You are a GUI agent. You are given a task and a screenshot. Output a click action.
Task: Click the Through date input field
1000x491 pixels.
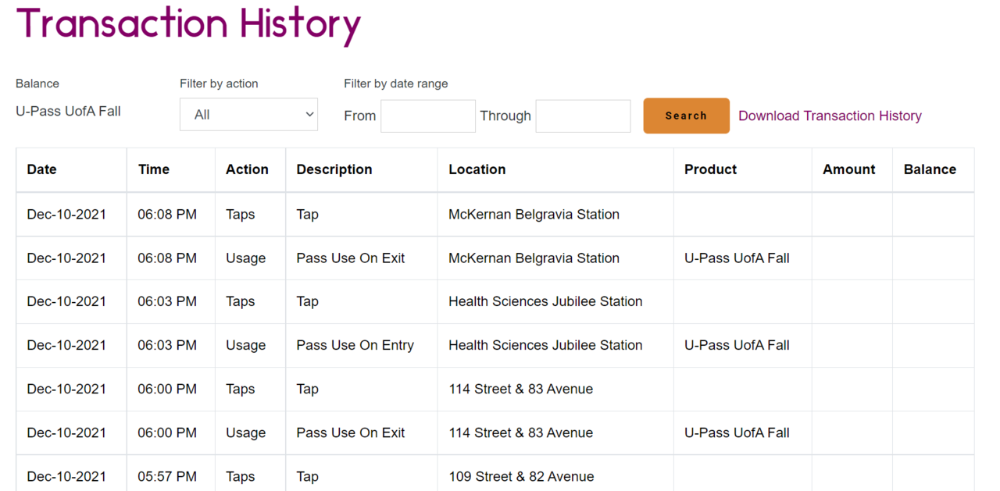coord(583,116)
